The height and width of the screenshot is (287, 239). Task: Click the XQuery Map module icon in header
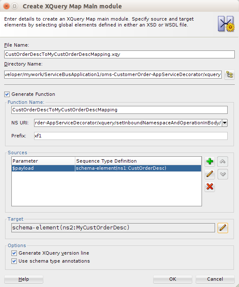click(226, 24)
